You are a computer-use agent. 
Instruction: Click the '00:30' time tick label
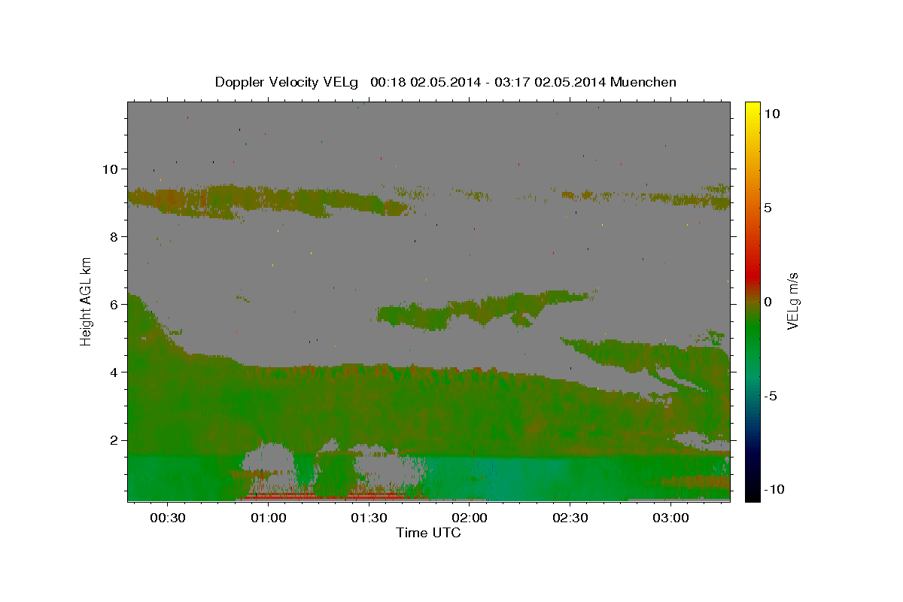coord(168,518)
